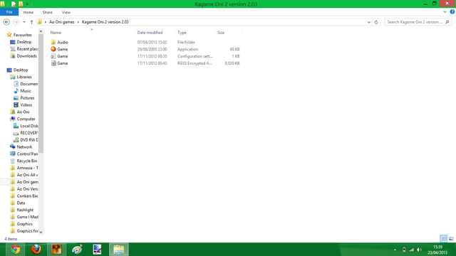
Task: Open volume control in system tray
Action: click(x=419, y=250)
